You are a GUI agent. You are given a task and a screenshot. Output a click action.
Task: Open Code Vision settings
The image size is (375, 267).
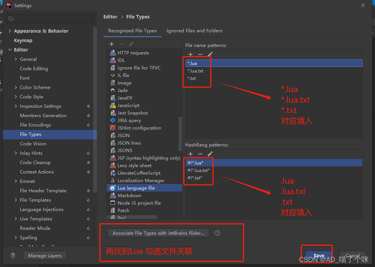(x=33, y=144)
